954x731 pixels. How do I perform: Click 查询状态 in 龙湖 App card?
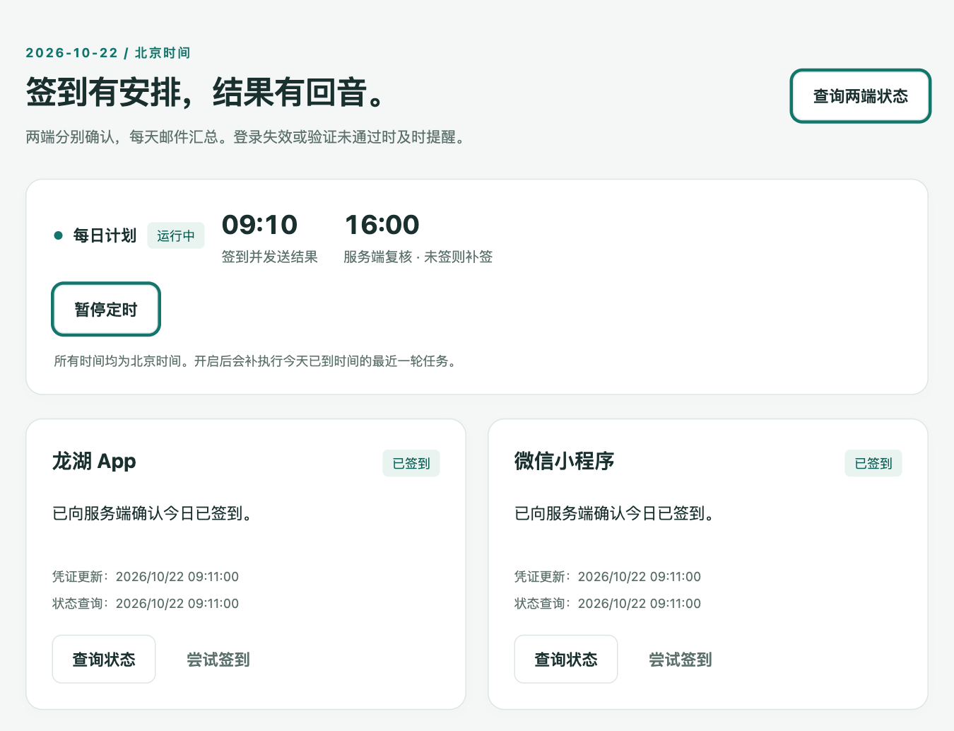pos(104,659)
